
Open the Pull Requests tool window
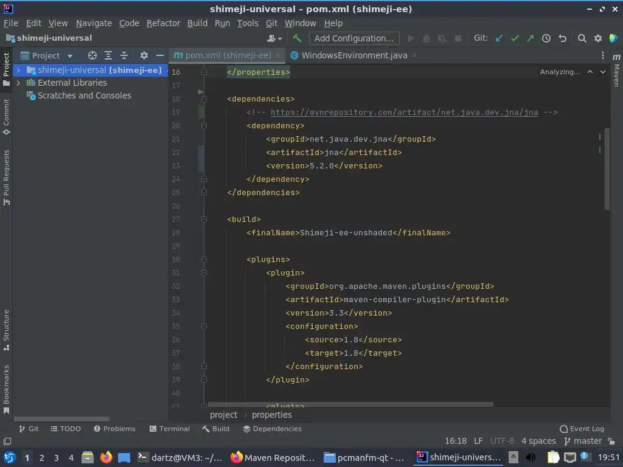6,178
